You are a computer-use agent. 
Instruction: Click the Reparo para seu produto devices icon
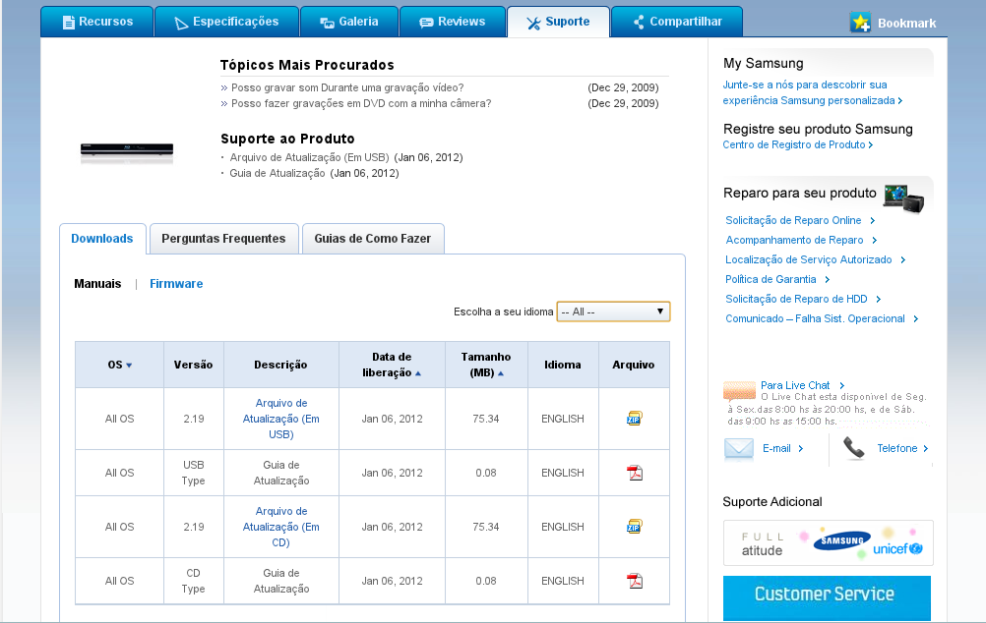pos(903,198)
